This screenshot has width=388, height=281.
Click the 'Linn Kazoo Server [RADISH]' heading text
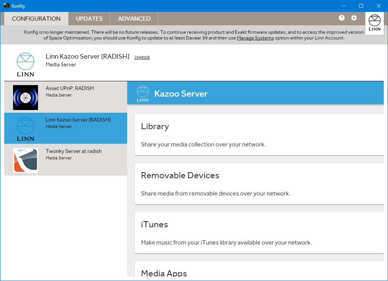(87, 56)
